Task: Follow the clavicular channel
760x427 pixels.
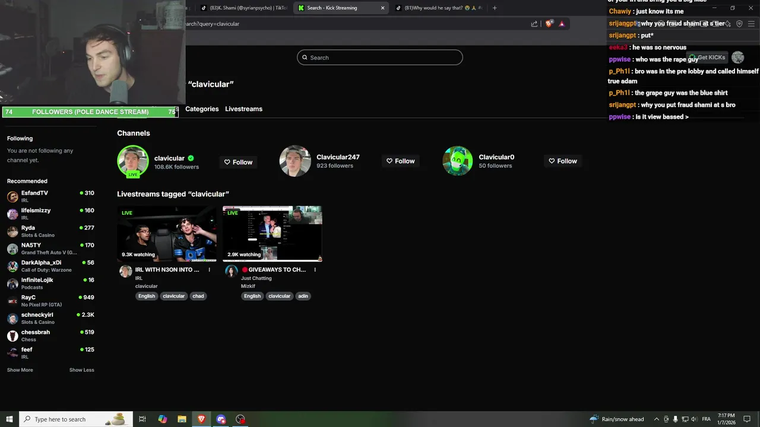Action: click(x=238, y=162)
